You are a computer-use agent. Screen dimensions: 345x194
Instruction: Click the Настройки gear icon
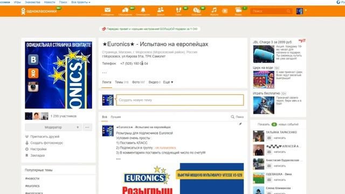click(27, 149)
